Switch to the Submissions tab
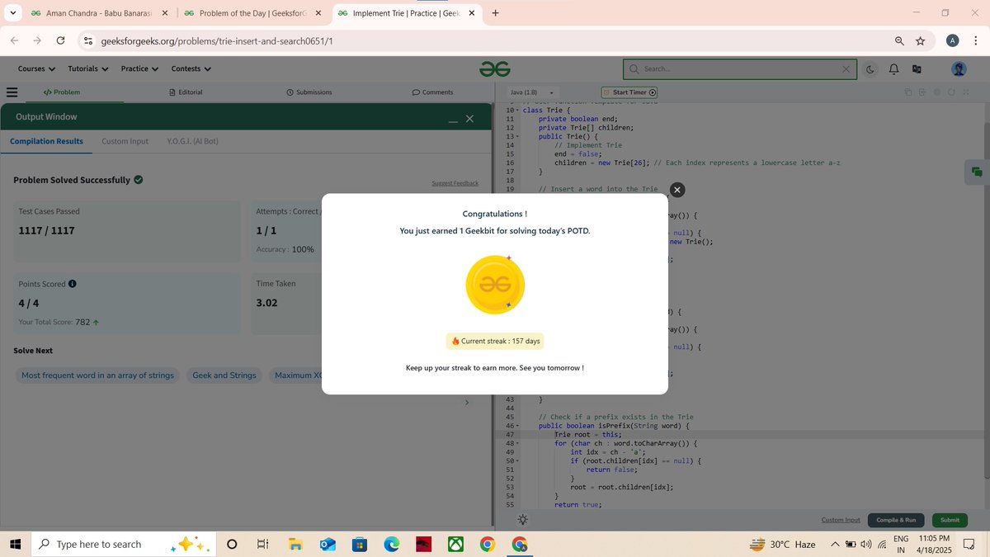The height and width of the screenshot is (557, 990). pyautogui.click(x=309, y=92)
